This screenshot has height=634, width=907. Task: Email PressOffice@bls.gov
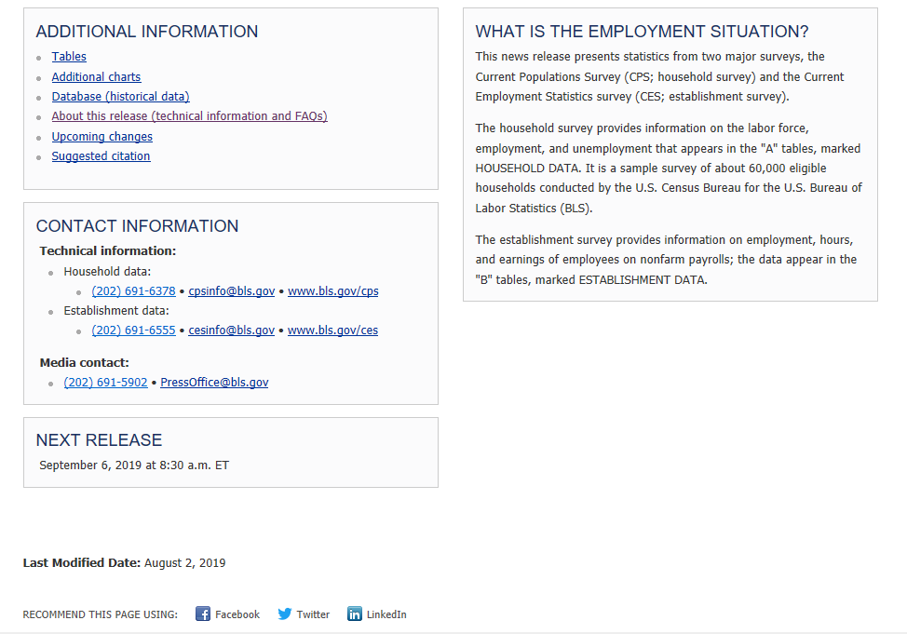click(x=214, y=383)
